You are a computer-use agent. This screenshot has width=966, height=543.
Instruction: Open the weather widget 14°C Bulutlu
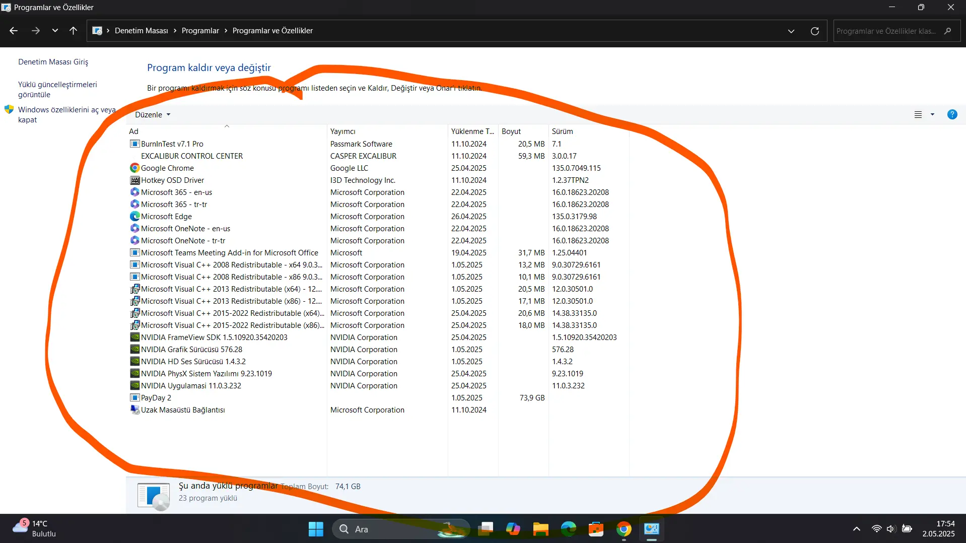point(34,529)
